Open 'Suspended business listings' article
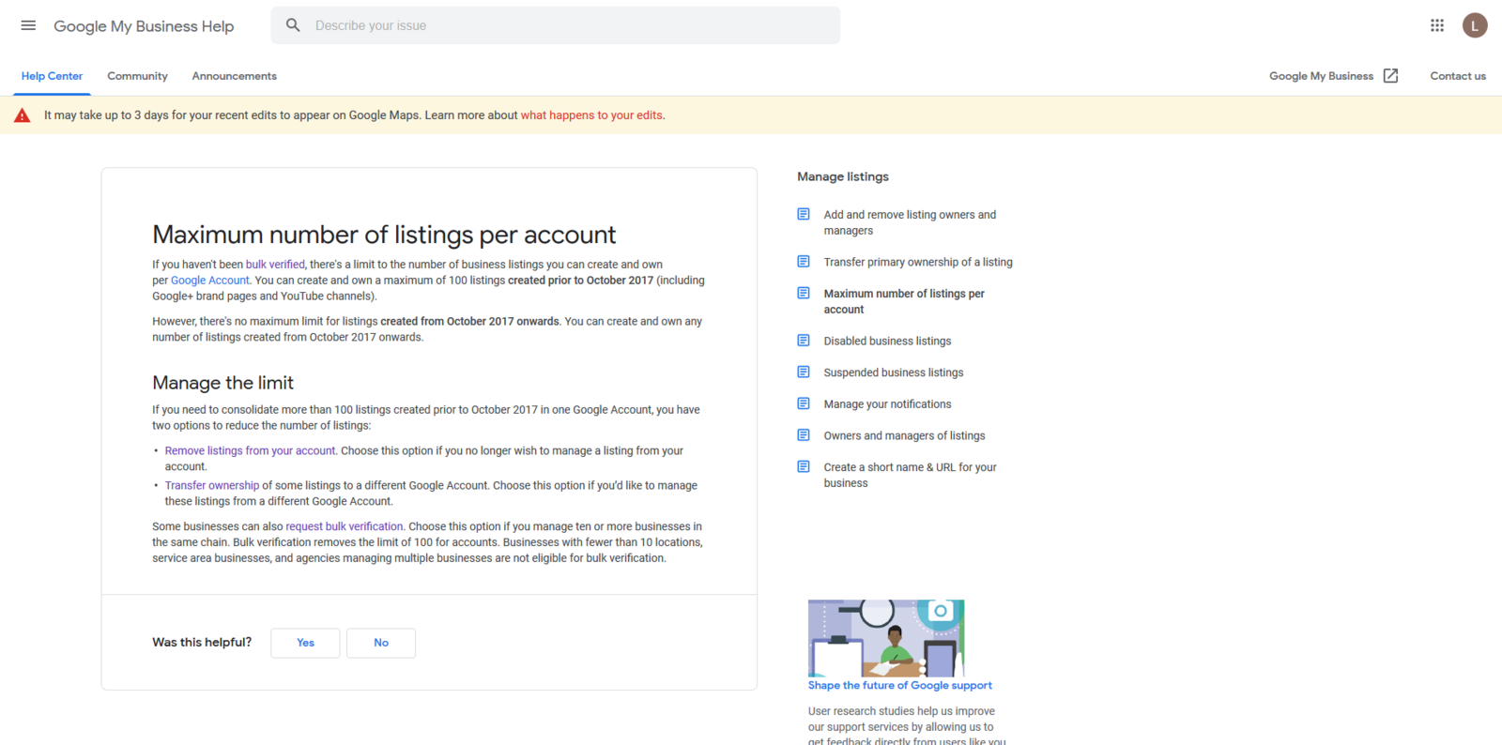The image size is (1502, 745). 894,372
